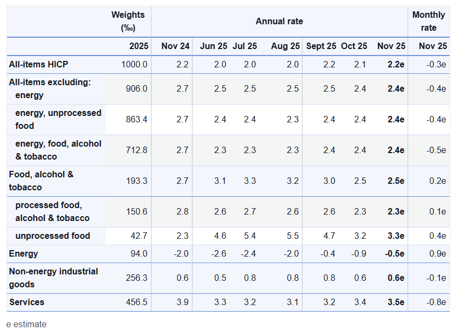The height and width of the screenshot is (331, 468).
Task: Select the Sept 25 column header
Action: pos(321,46)
